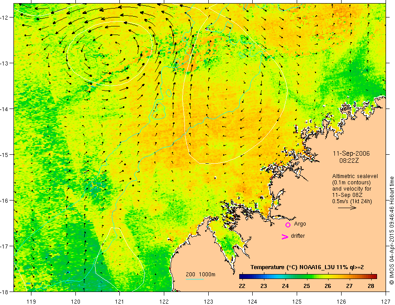
Task: Click the latitude '-12' axis label
Action: [x=5, y=17]
